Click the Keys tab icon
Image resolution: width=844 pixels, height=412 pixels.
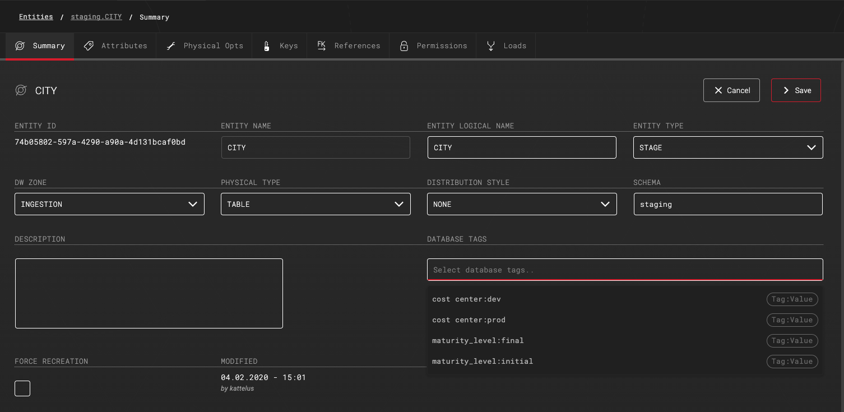click(267, 46)
